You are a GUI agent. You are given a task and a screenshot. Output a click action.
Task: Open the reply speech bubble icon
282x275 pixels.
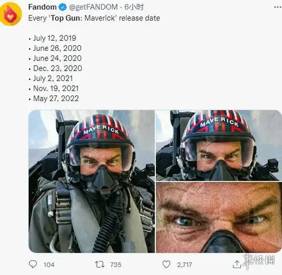tap(33, 264)
